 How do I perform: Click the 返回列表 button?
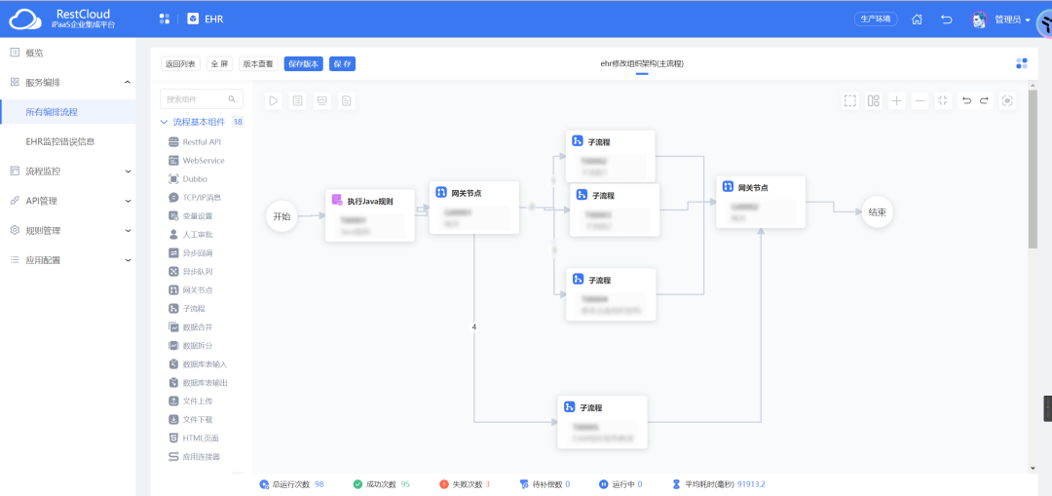[181, 63]
